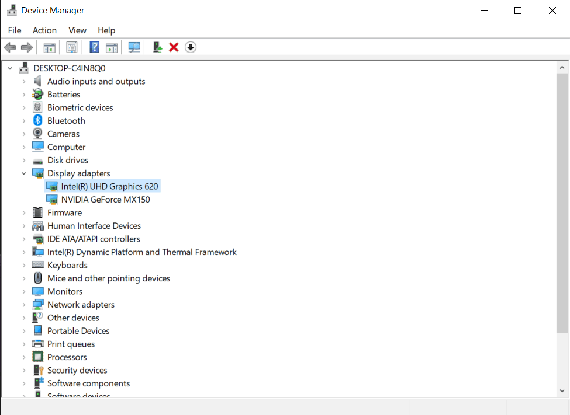Click the Forward arrow toolbar icon
Viewport: 570px width, 415px height.
pos(27,47)
